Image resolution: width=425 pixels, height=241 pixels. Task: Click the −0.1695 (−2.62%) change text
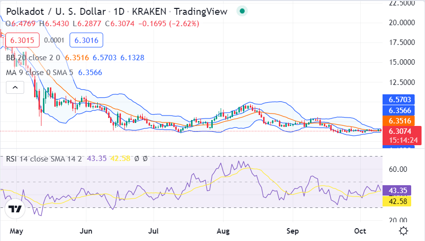click(x=169, y=24)
